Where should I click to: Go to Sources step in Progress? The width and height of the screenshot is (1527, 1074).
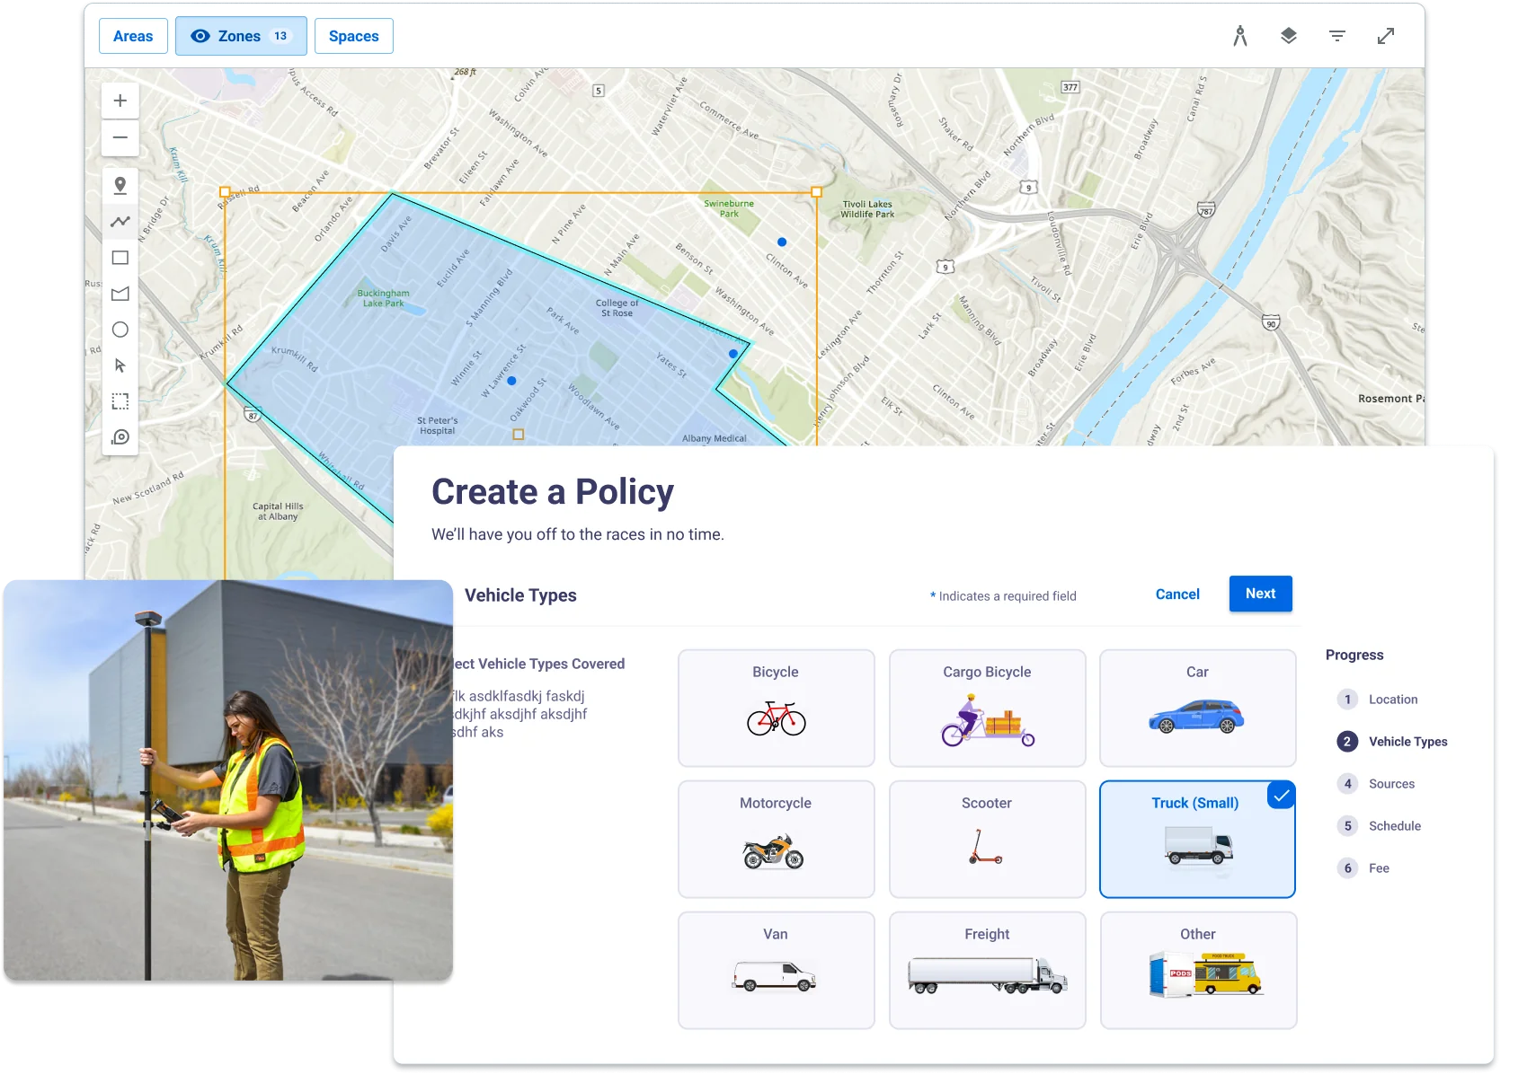coord(1390,784)
